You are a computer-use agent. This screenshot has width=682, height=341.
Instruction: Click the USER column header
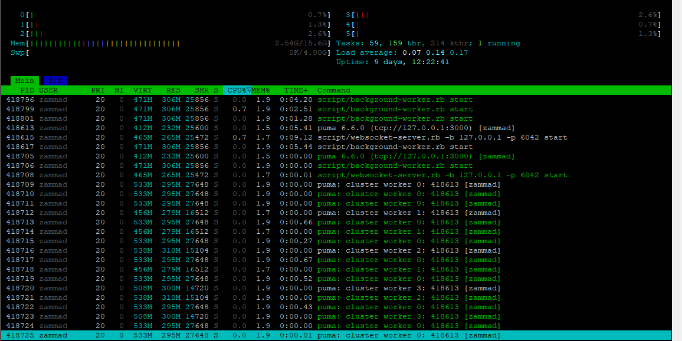click(x=48, y=90)
